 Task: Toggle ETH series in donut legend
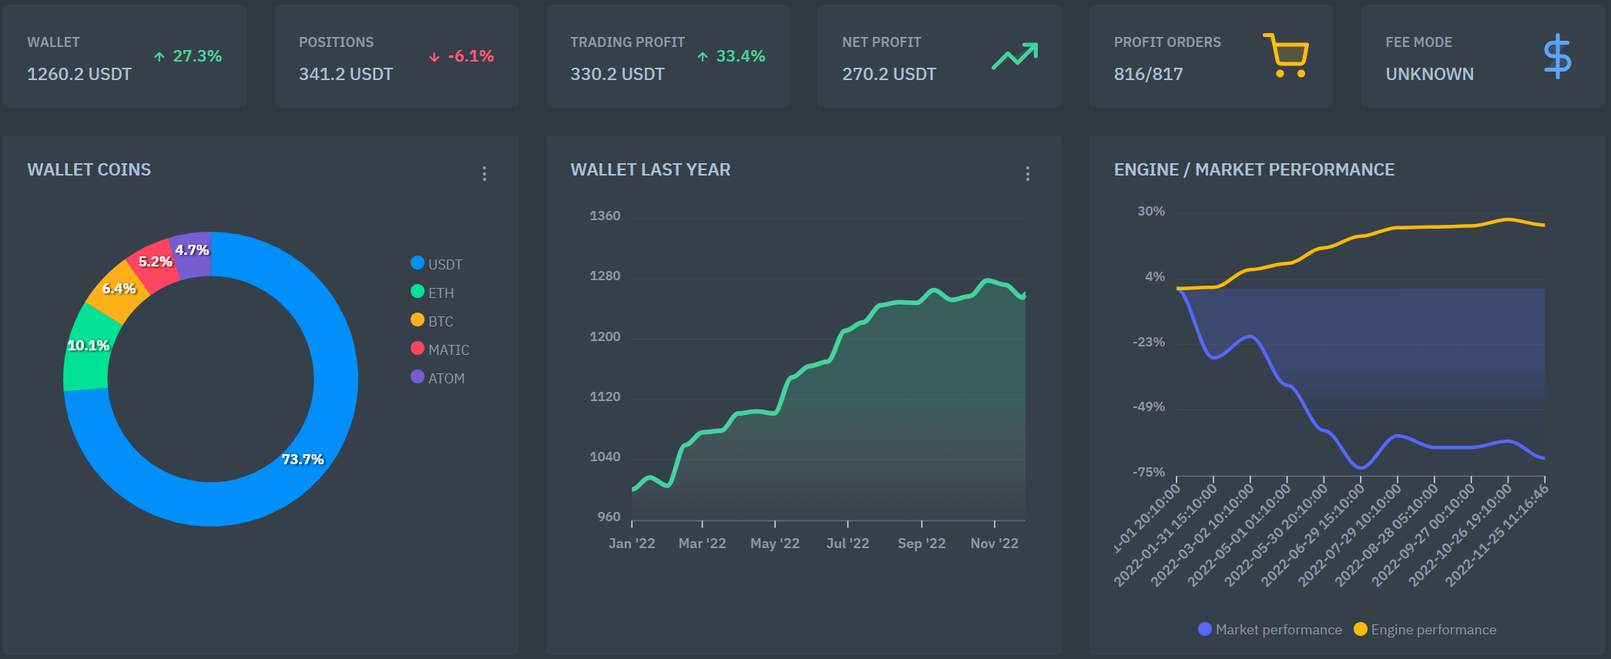pyautogui.click(x=432, y=293)
